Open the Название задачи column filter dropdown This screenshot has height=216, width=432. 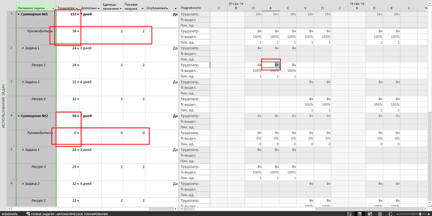point(53,8)
